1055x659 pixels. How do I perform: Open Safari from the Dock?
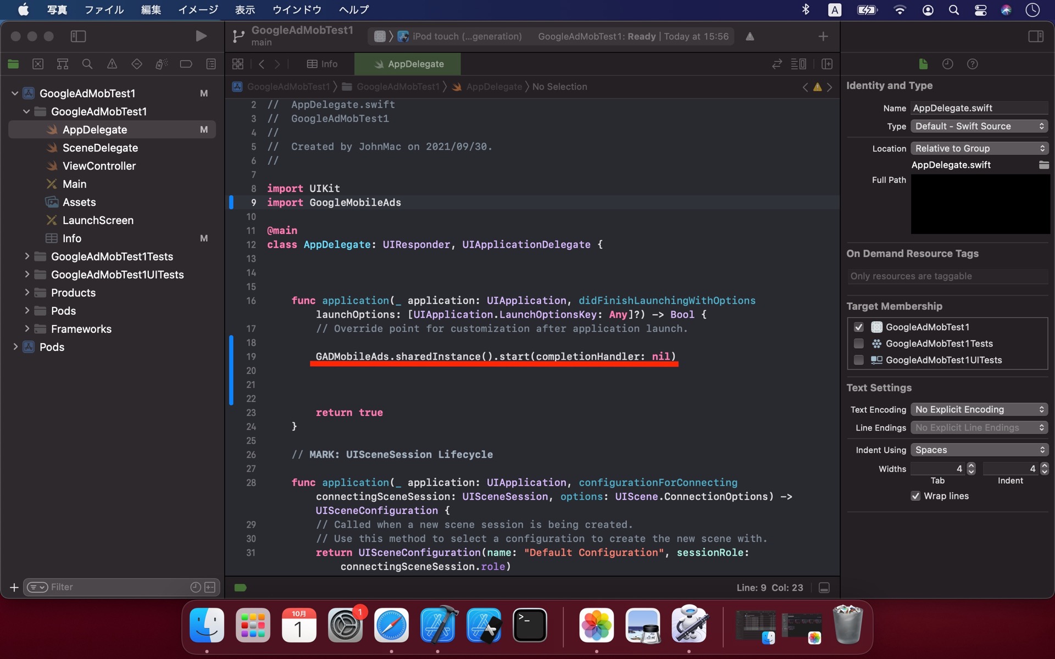391,626
